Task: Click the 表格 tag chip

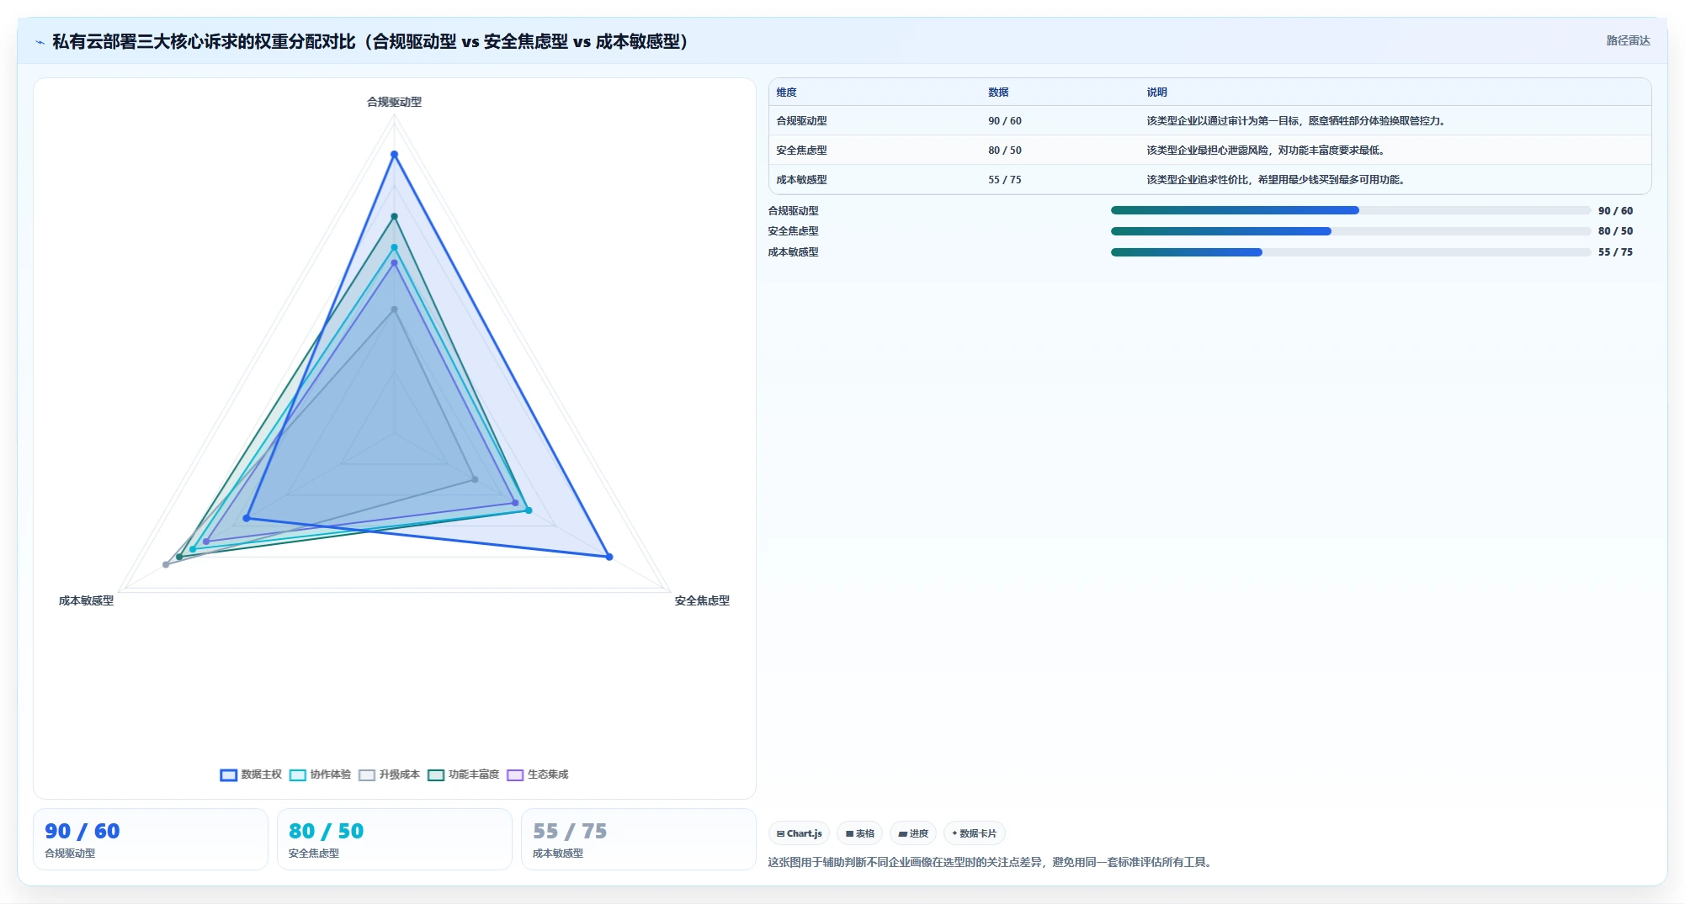Action: pyautogui.click(x=859, y=833)
